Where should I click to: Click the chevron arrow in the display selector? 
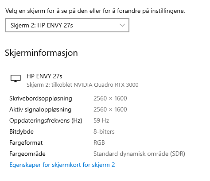pos(122,25)
